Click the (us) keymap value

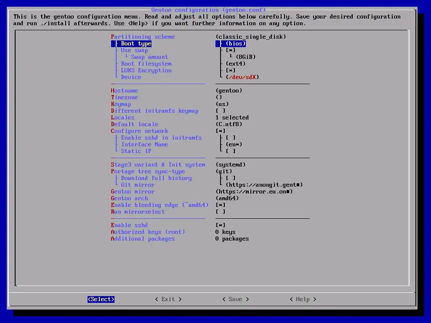point(222,104)
